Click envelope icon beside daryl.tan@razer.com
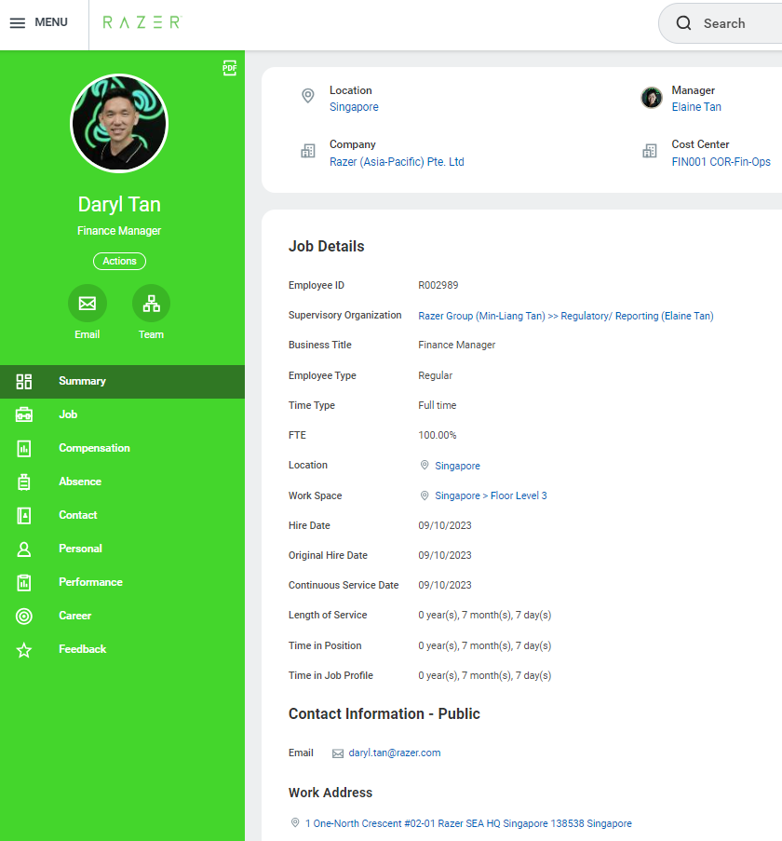 338,753
